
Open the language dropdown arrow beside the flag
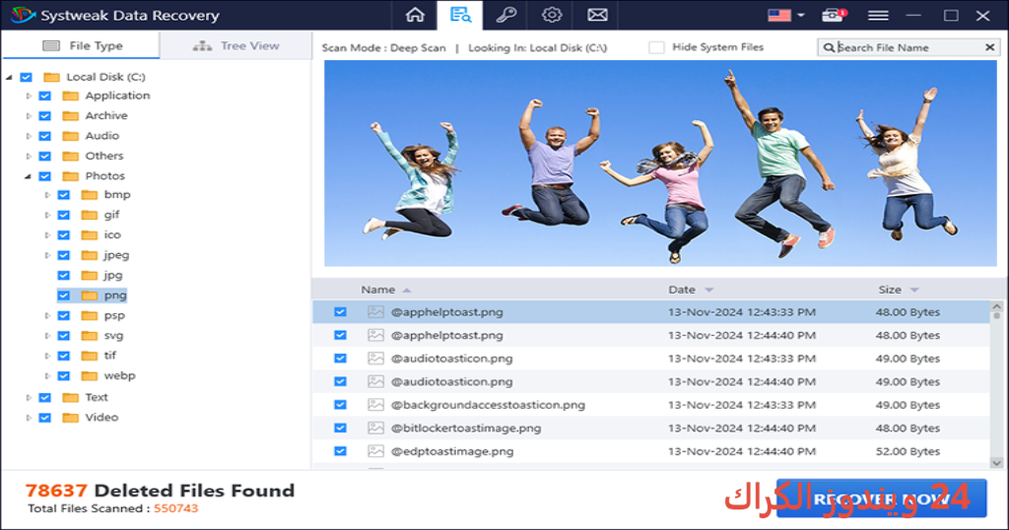[801, 15]
